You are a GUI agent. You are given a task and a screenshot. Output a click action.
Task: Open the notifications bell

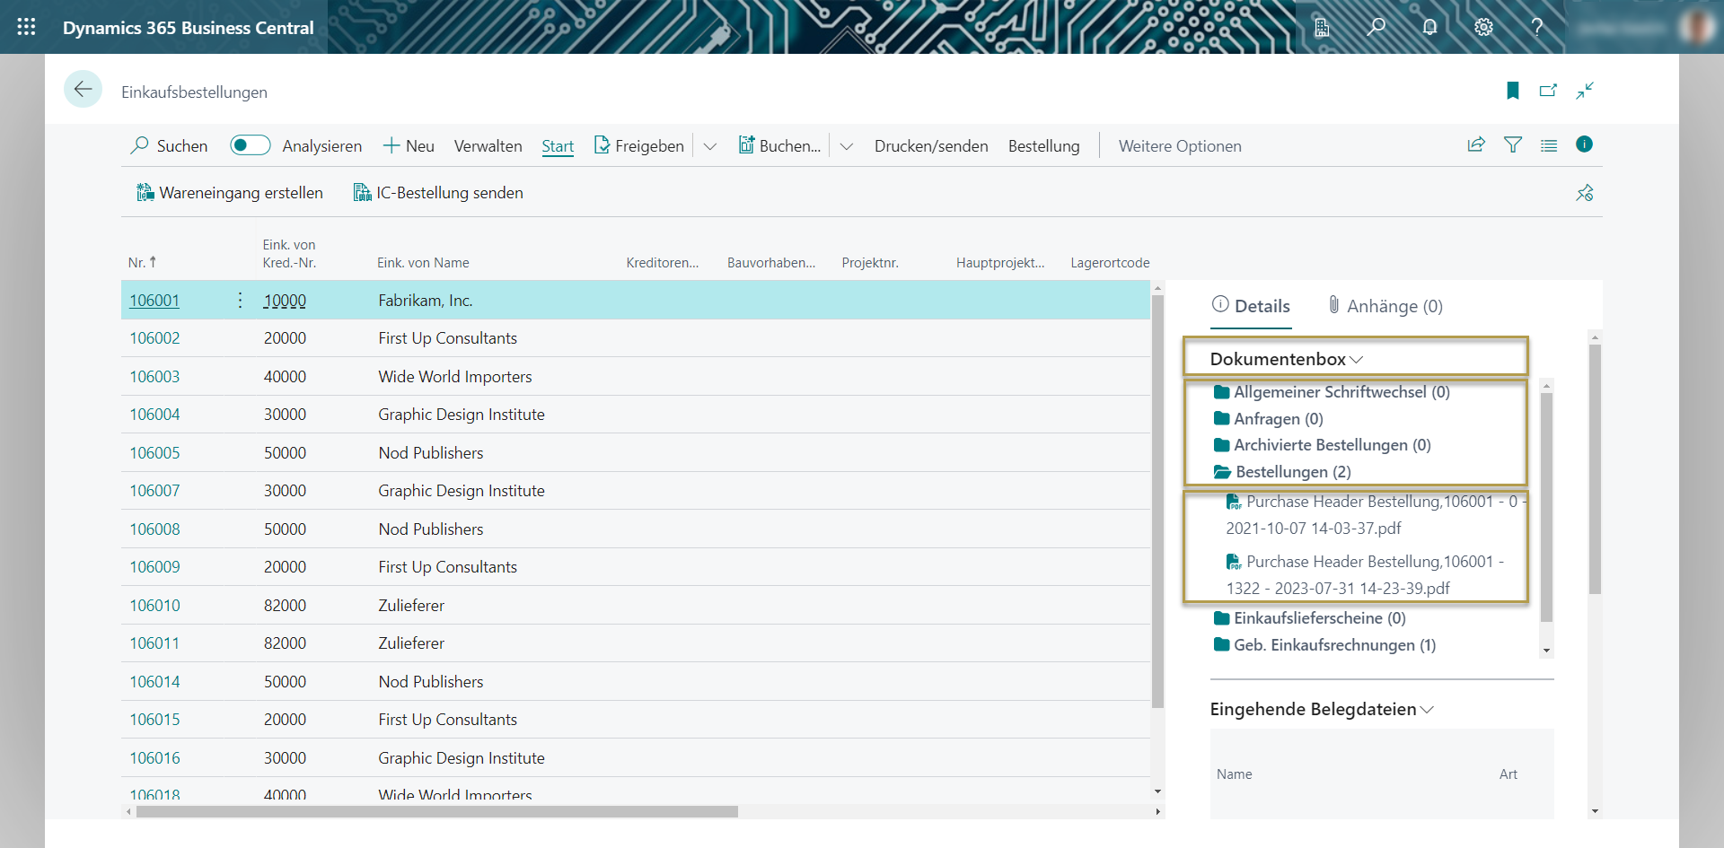tap(1429, 27)
